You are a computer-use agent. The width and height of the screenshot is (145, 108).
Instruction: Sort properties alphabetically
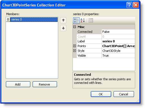coord(83,20)
